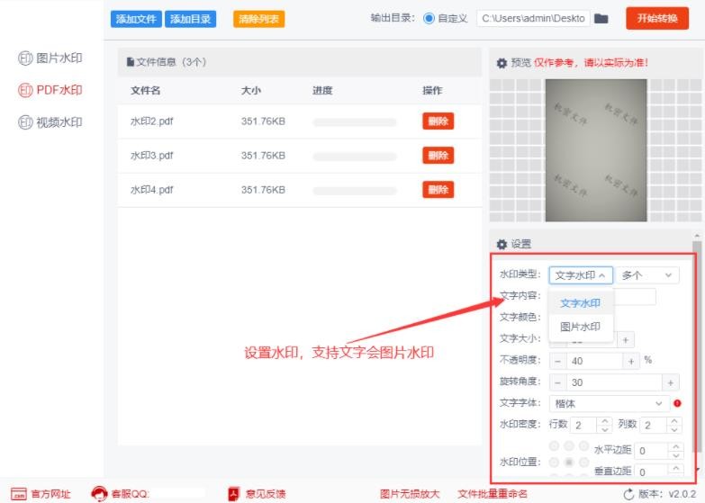Choose 图片水印 from the dropdown list
Screen dimensions: 705x503
coord(580,327)
